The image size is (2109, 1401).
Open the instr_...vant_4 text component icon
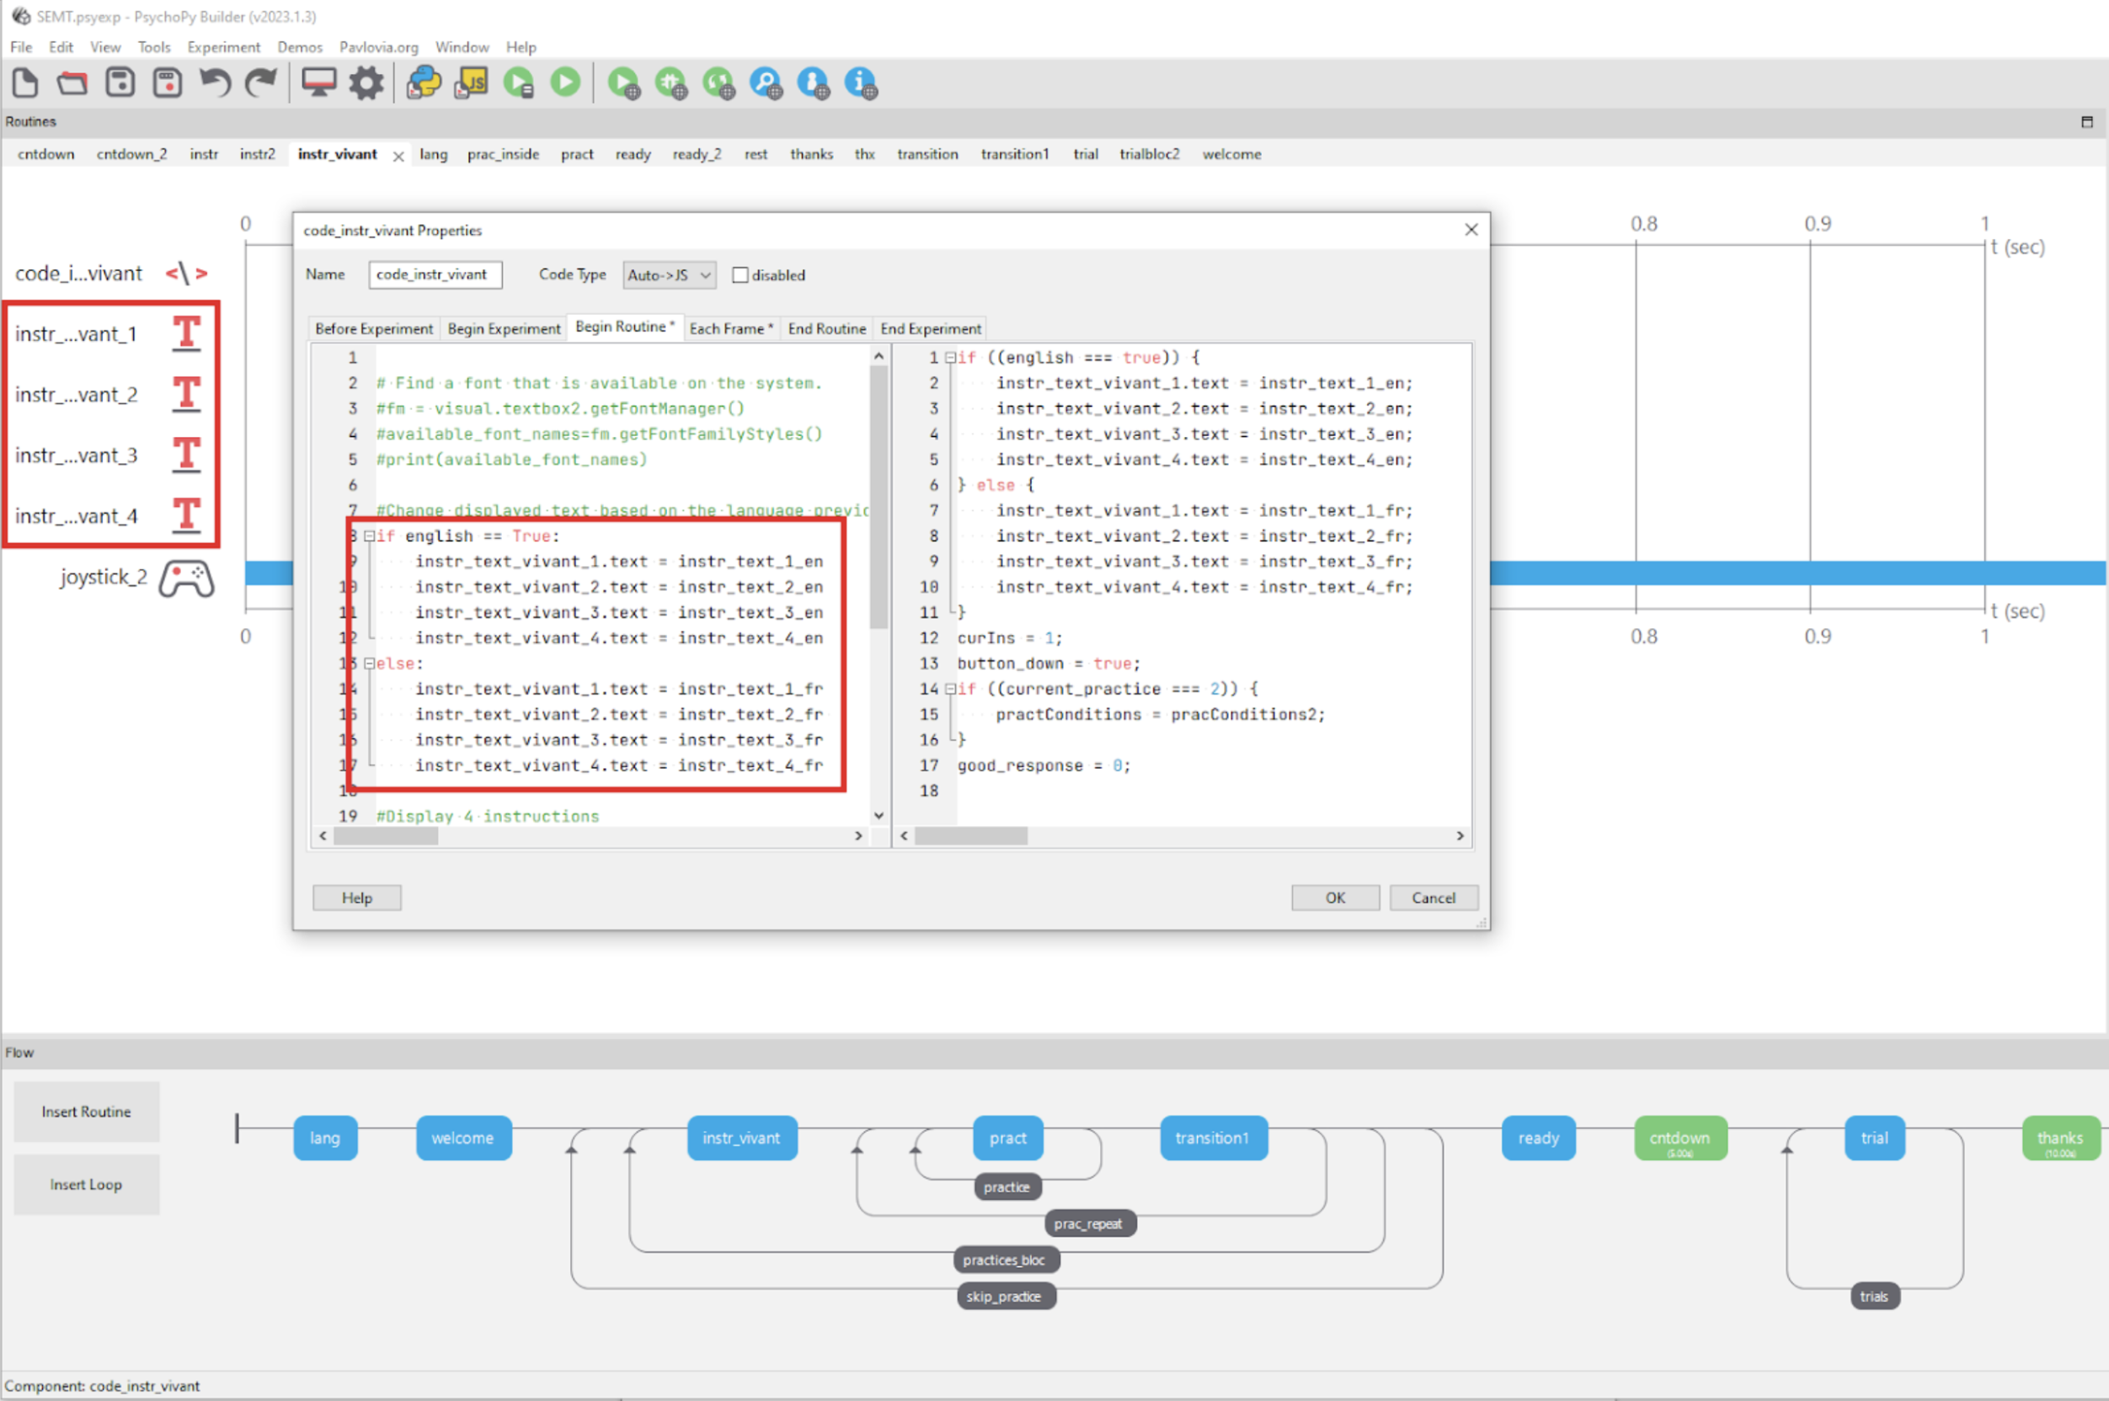pyautogui.click(x=186, y=515)
